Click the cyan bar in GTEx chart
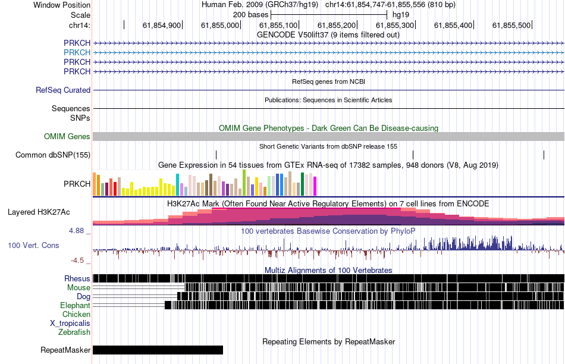This screenshot has height=364, width=565. tap(177, 185)
